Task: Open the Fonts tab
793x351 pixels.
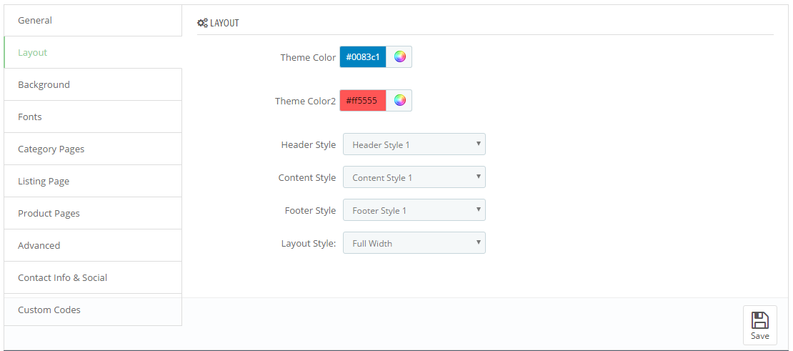Action: tap(93, 117)
